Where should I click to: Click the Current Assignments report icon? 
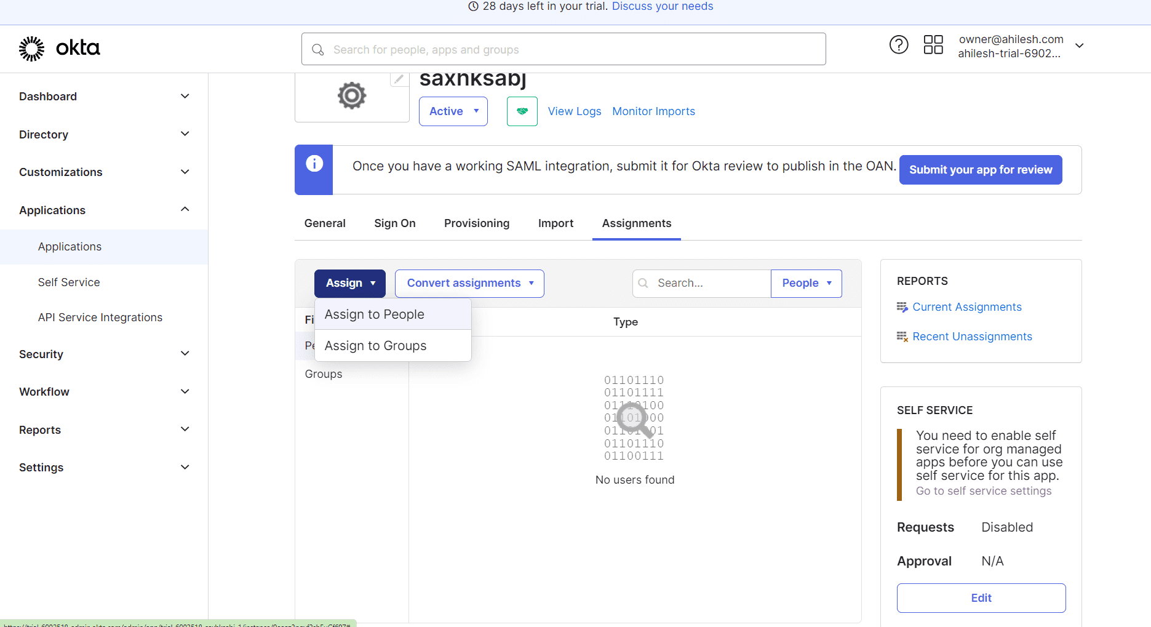tap(902, 307)
